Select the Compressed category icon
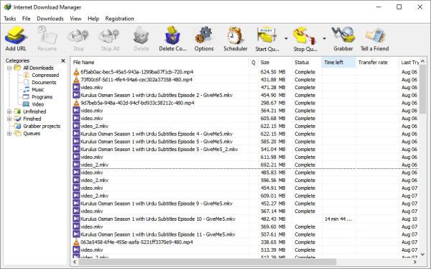The height and width of the screenshot is (269, 431). (27, 75)
